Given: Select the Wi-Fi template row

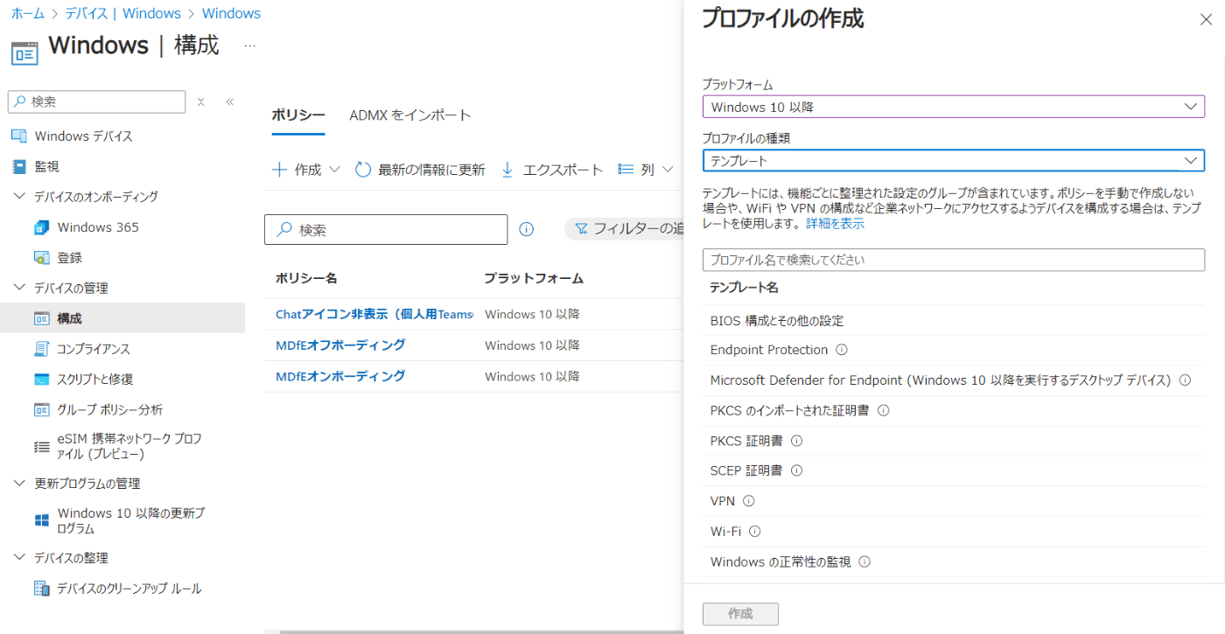Looking at the screenshot, I should (953, 531).
